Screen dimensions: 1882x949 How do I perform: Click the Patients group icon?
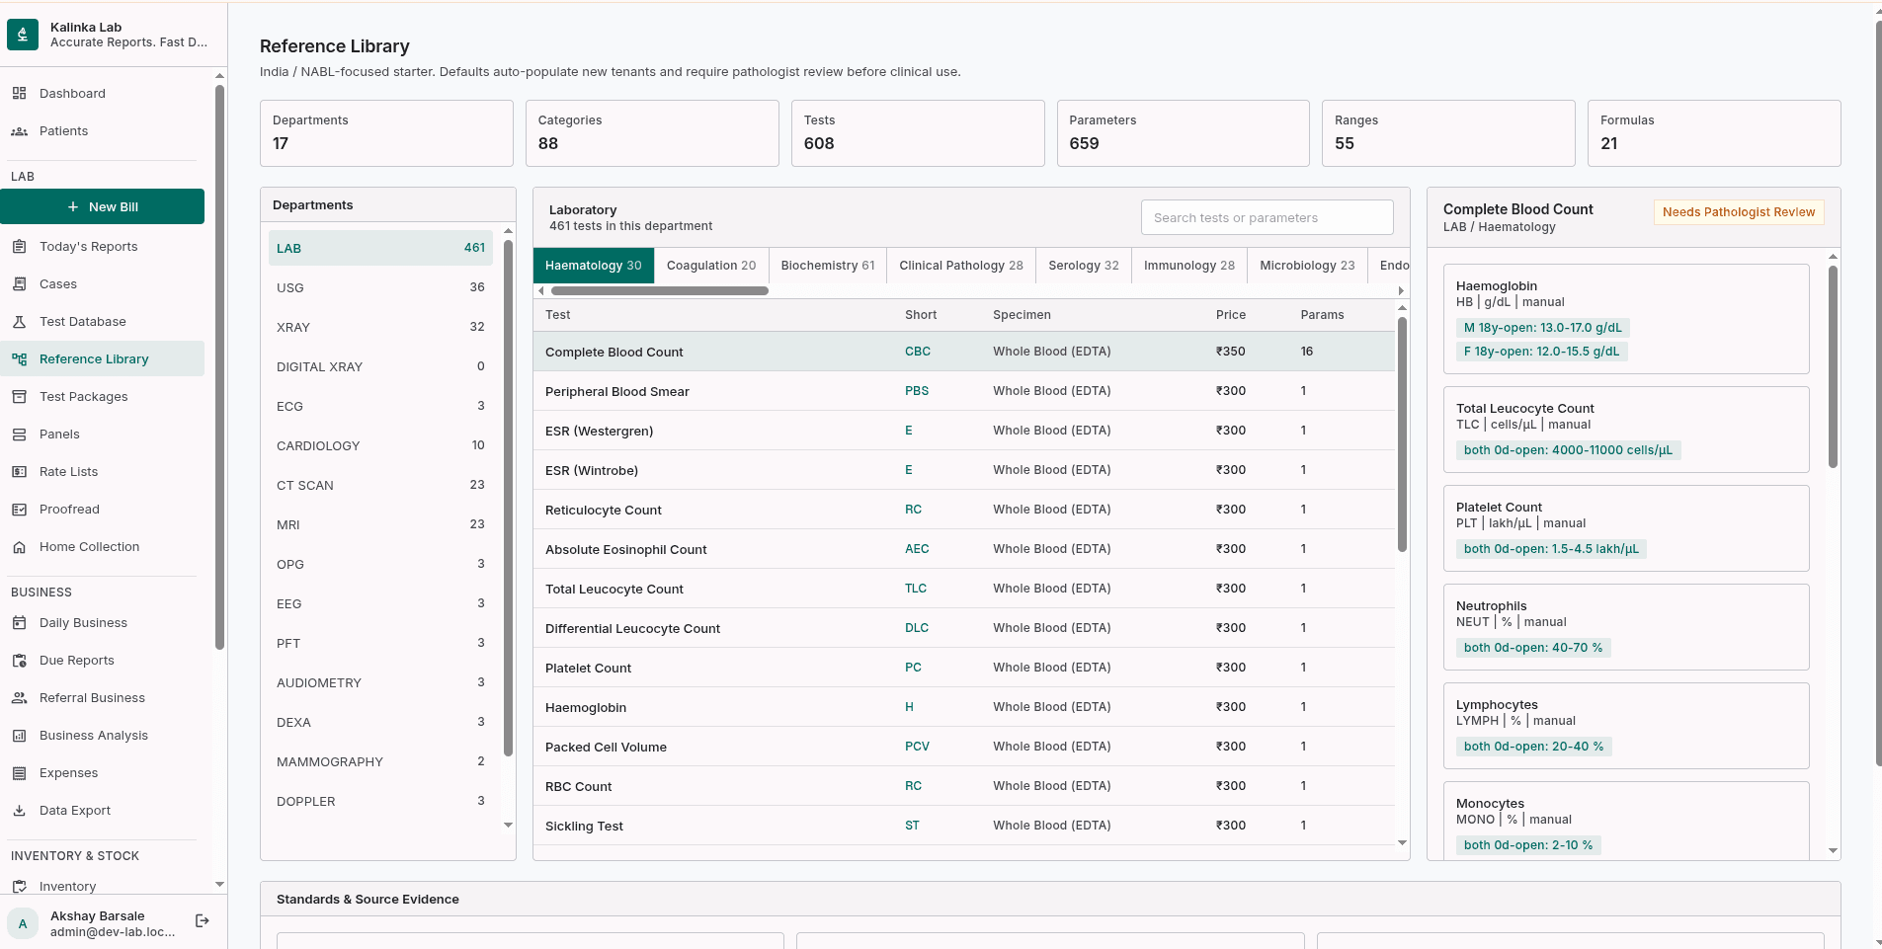click(19, 130)
